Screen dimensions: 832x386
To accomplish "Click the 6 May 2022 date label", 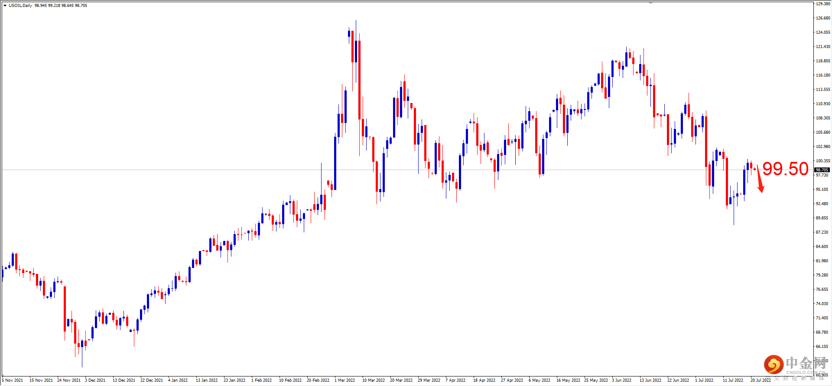I will point(539,380).
